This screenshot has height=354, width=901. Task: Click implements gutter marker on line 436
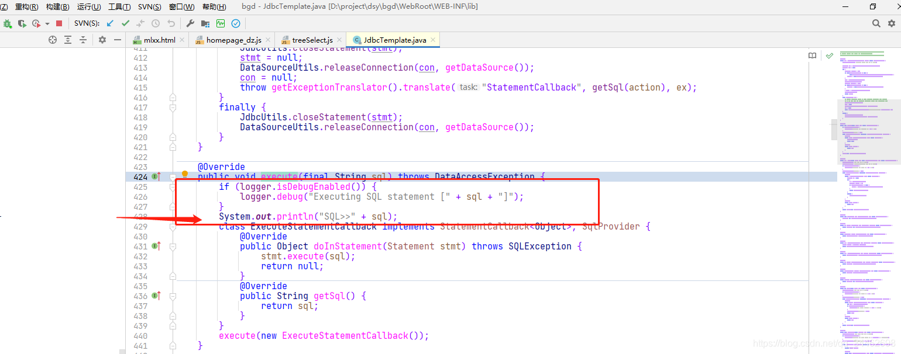156,296
